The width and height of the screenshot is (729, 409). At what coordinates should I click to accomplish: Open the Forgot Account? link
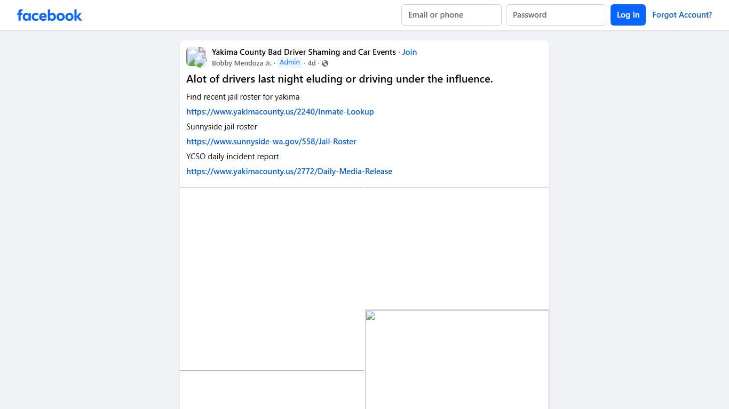coord(682,15)
